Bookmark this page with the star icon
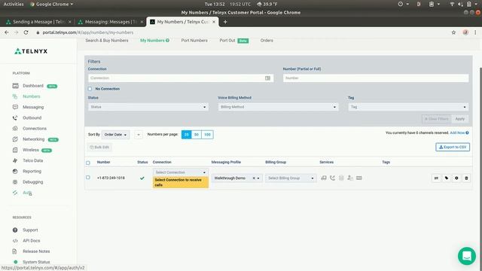Screen dimensions: 482x271 tap(453, 32)
